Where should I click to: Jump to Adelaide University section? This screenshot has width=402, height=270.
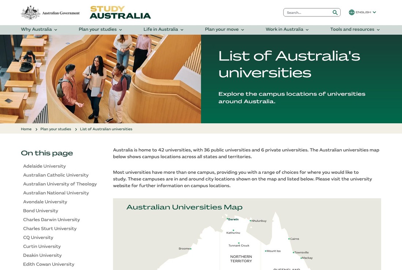pyautogui.click(x=44, y=166)
